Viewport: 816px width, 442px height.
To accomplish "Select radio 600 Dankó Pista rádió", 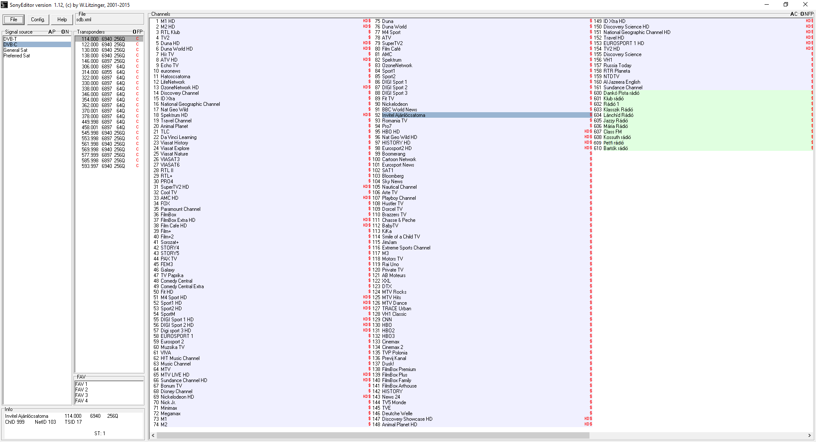I will (703, 93).
